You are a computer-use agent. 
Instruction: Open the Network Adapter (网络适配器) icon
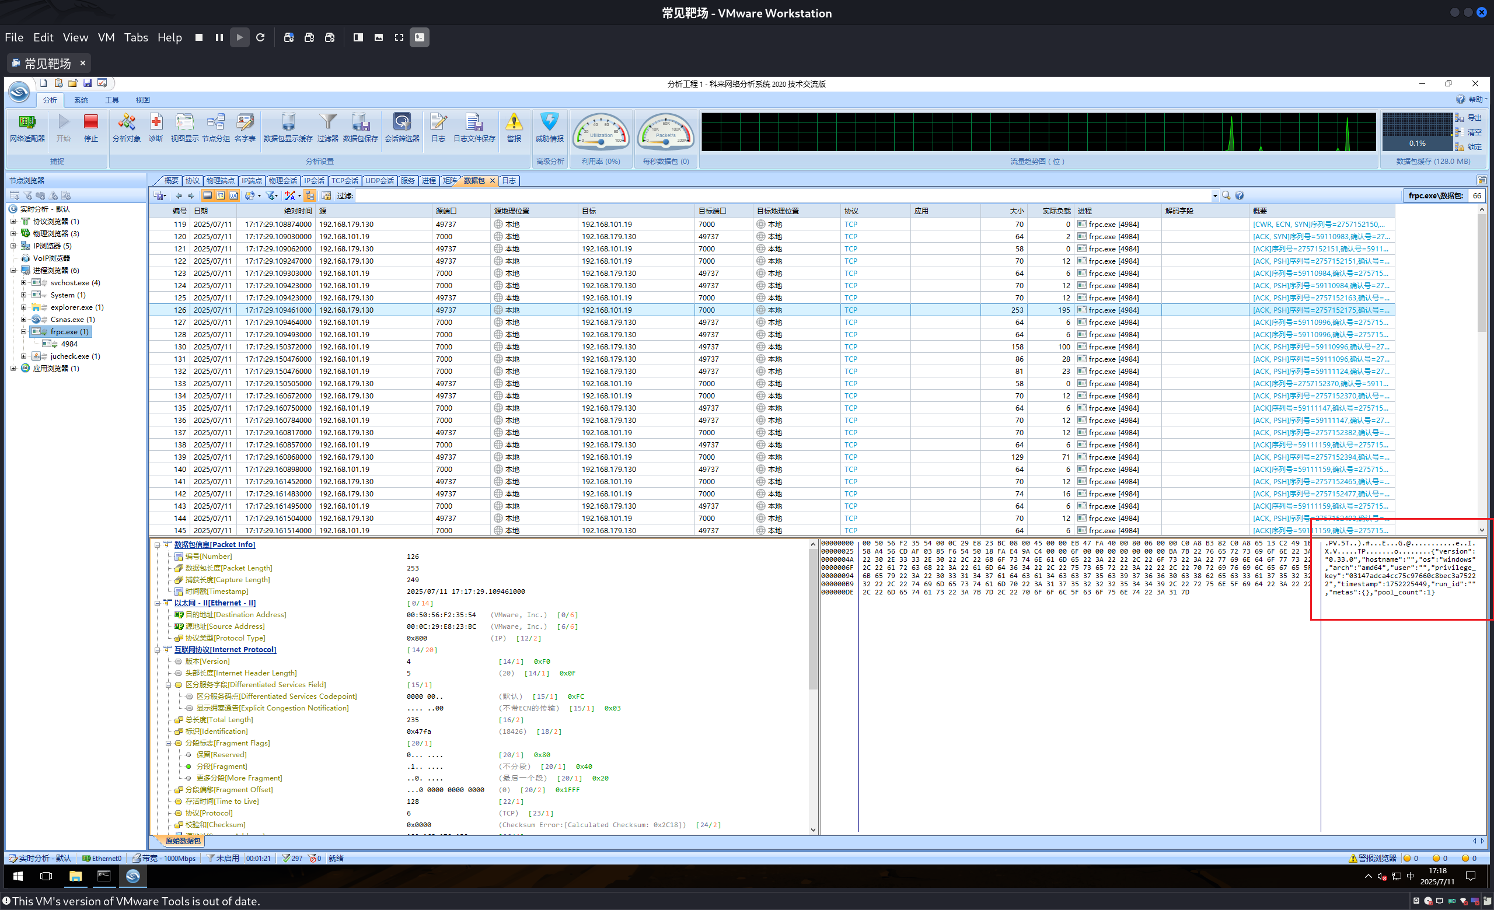(x=27, y=123)
